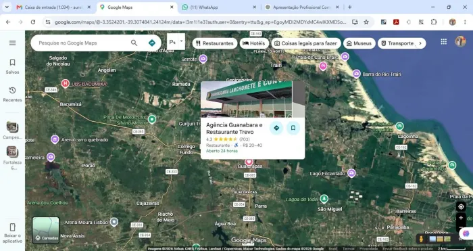The width and height of the screenshot is (473, 251).
Task: Select Lago Encantado photo marker
Action: (x=351, y=173)
